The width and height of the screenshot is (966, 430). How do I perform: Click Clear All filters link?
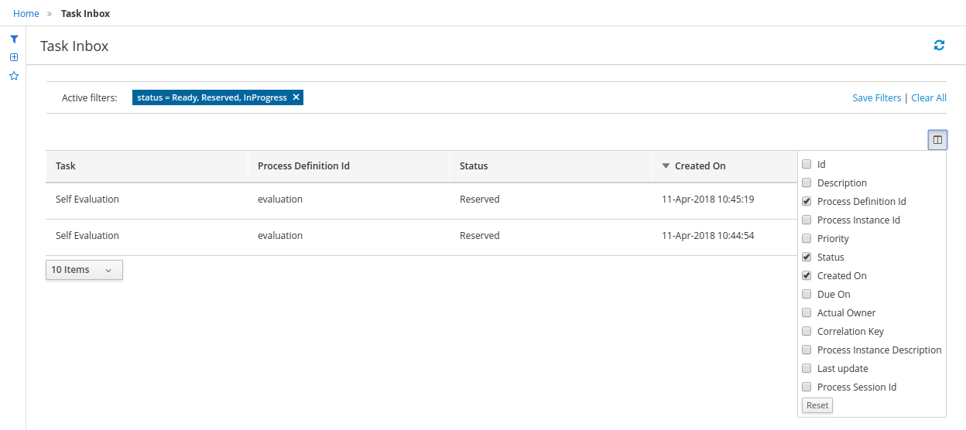(928, 98)
